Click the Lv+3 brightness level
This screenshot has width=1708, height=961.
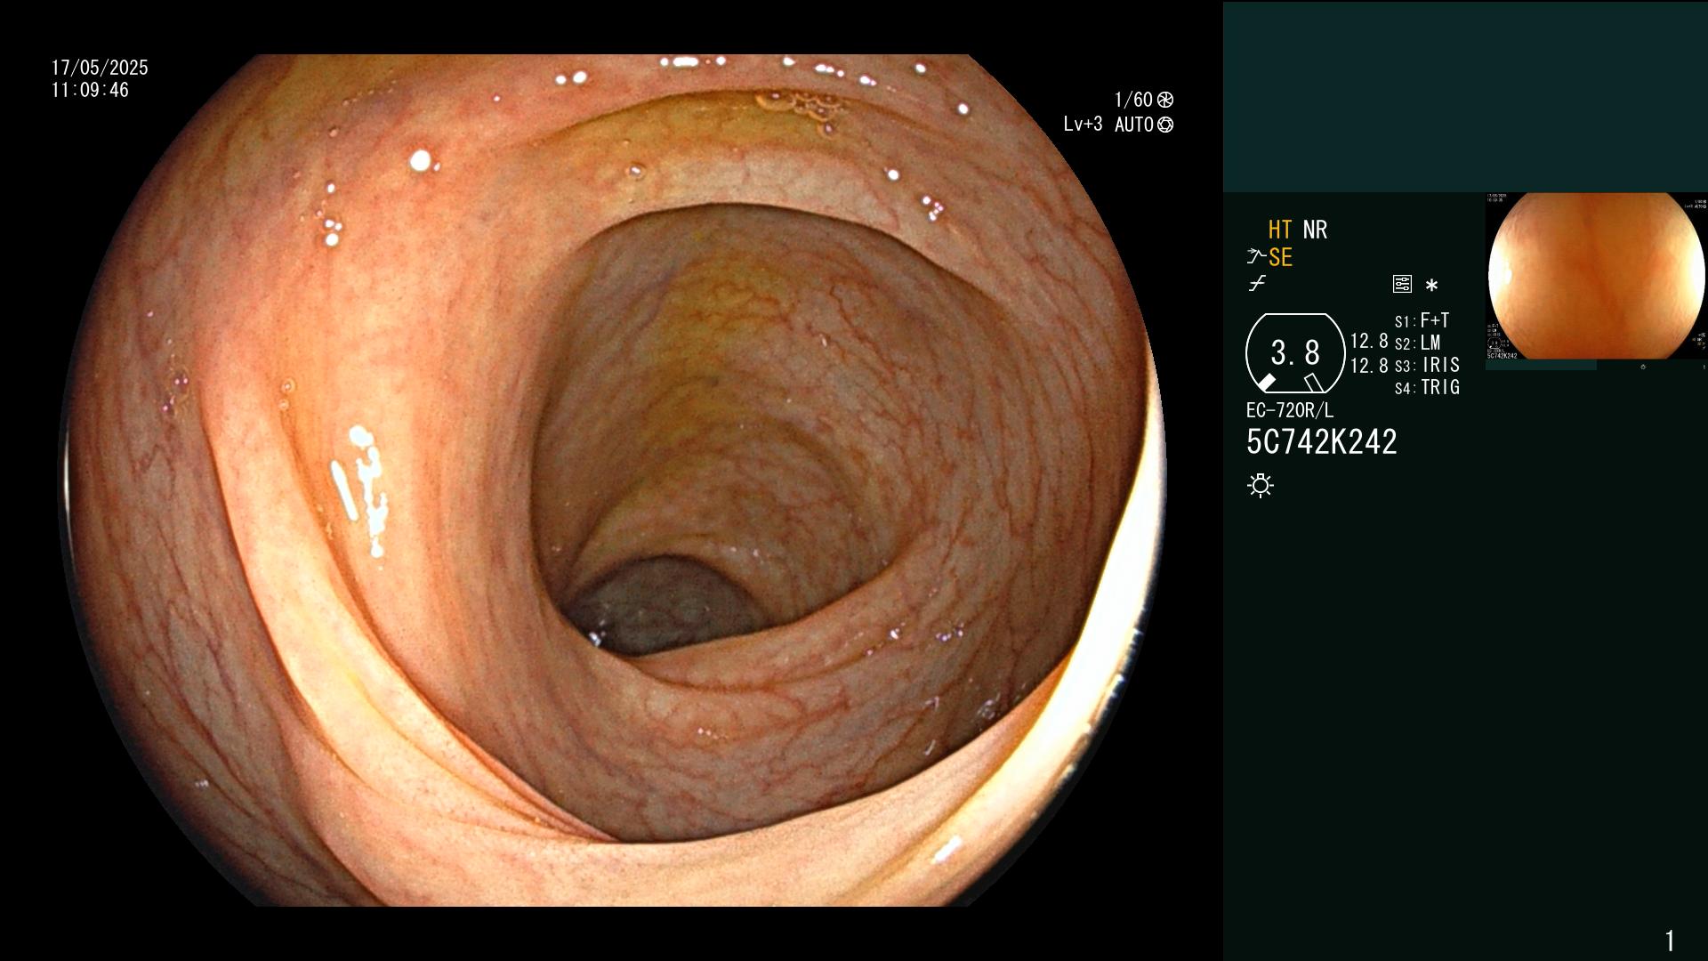(1083, 125)
